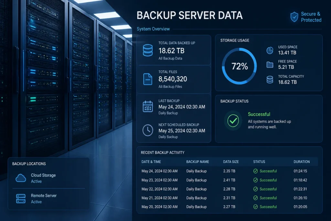Click the 01:24:15 duration cell
This screenshot has height=221, width=331.
pyautogui.click(x=300, y=171)
